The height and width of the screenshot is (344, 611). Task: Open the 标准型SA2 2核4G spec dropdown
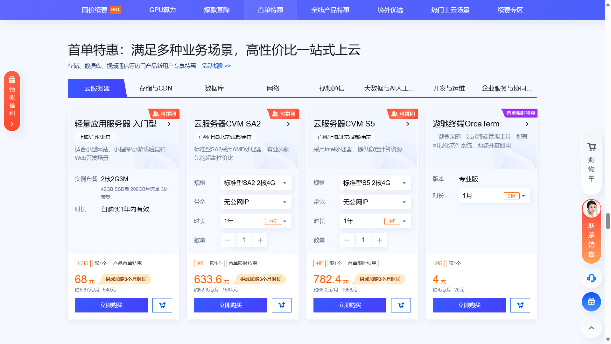[256, 183]
